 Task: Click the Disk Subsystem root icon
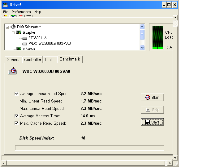coord(13,27)
